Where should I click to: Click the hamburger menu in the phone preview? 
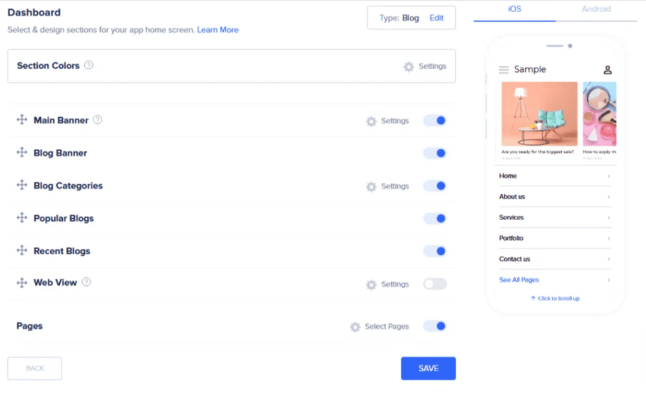point(504,69)
